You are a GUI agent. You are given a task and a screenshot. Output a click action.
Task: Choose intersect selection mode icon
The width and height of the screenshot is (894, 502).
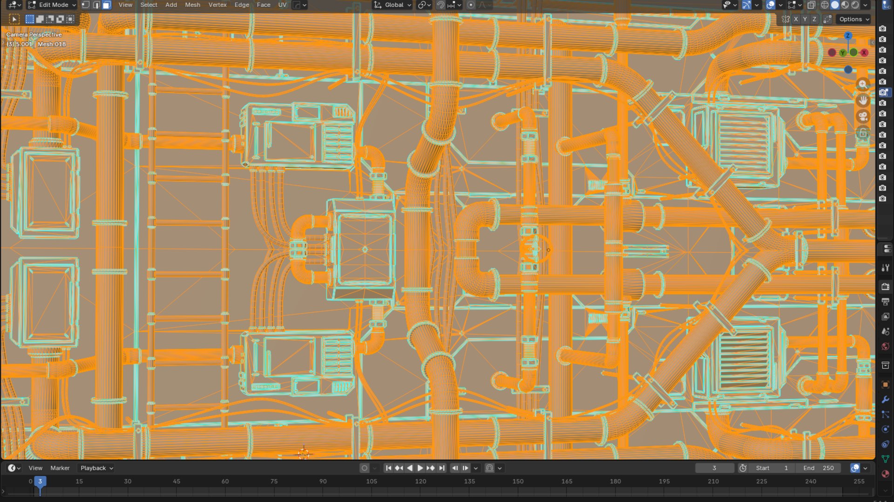(70, 19)
